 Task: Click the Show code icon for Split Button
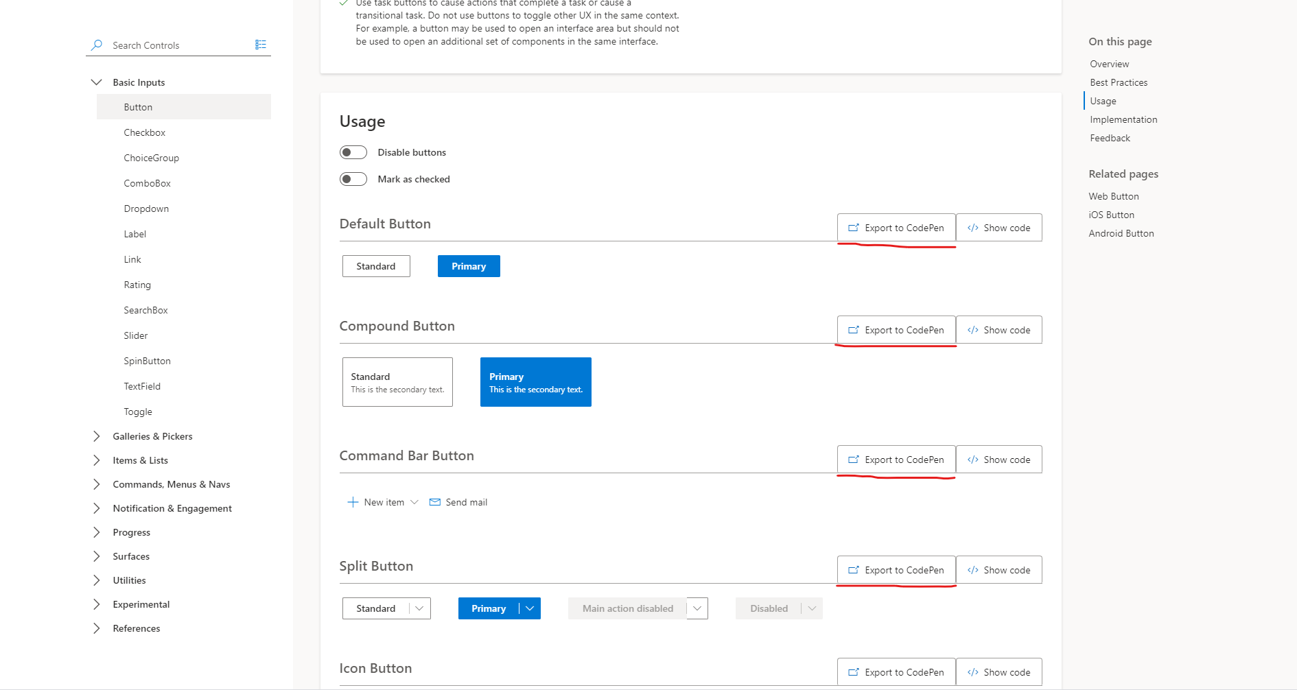[x=972, y=569]
